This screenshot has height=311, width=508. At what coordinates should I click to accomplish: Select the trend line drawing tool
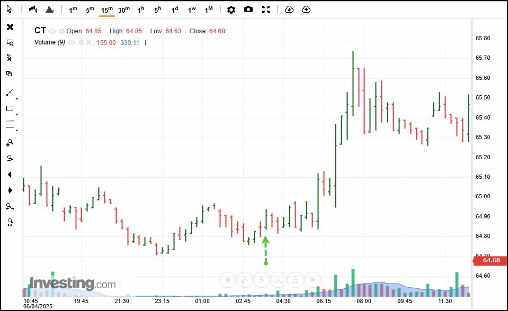[x=10, y=93]
